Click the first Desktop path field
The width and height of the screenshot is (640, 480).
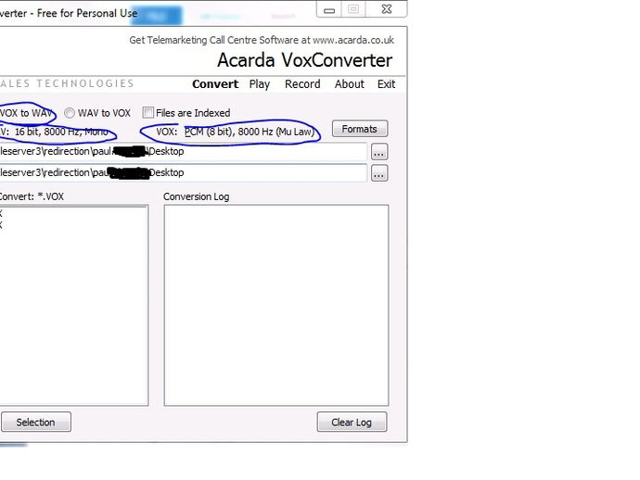183,152
